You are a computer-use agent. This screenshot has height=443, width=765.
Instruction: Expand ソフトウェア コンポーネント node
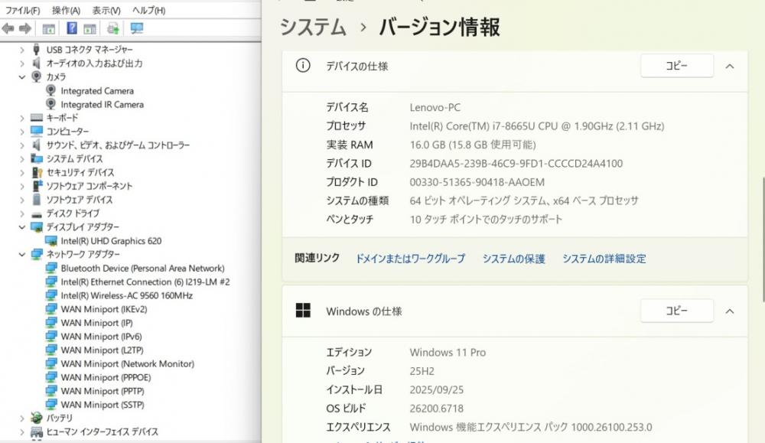tap(22, 187)
